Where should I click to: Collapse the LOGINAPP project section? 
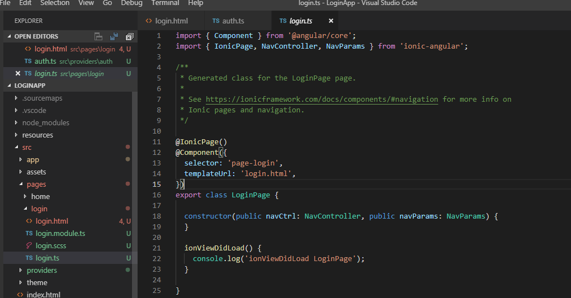10,86
